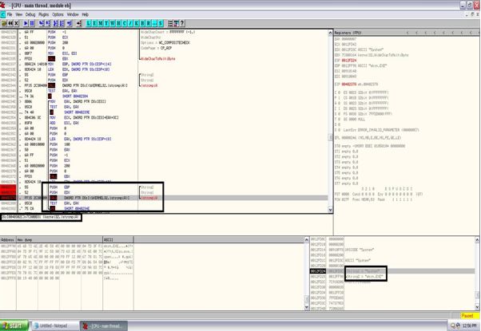Click the CPU child window system icon

pos(2,14)
